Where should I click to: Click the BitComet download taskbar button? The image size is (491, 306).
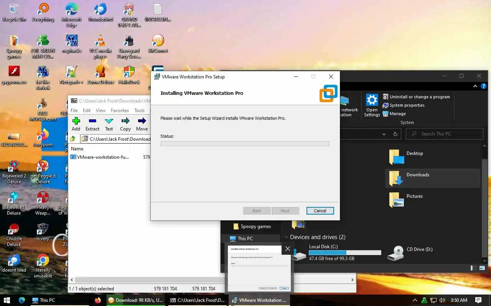tap(135, 300)
